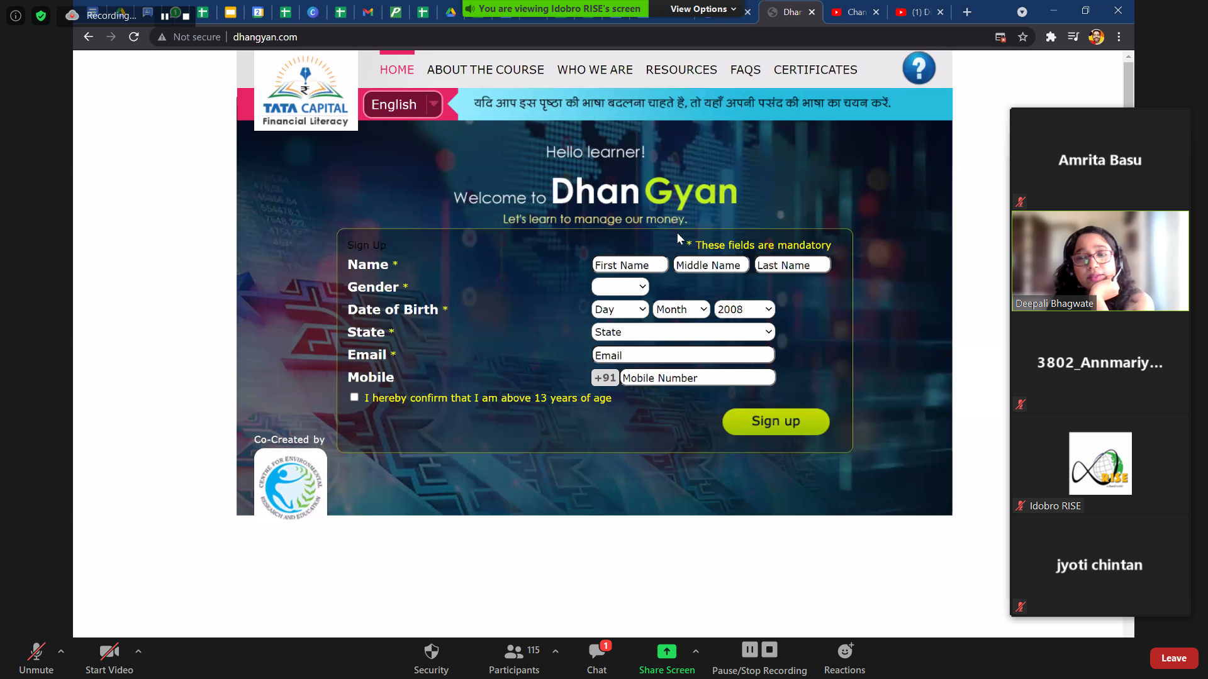Open the FAQS menu tab

(x=745, y=70)
